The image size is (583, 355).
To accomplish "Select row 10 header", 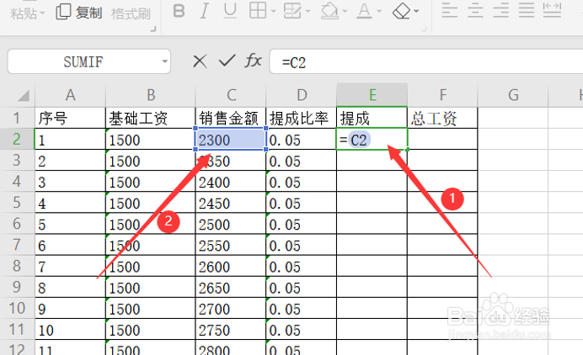I will pyautogui.click(x=17, y=308).
